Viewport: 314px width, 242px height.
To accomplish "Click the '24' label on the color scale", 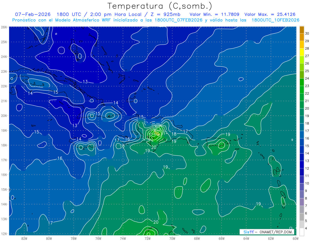I will pos(307,78).
